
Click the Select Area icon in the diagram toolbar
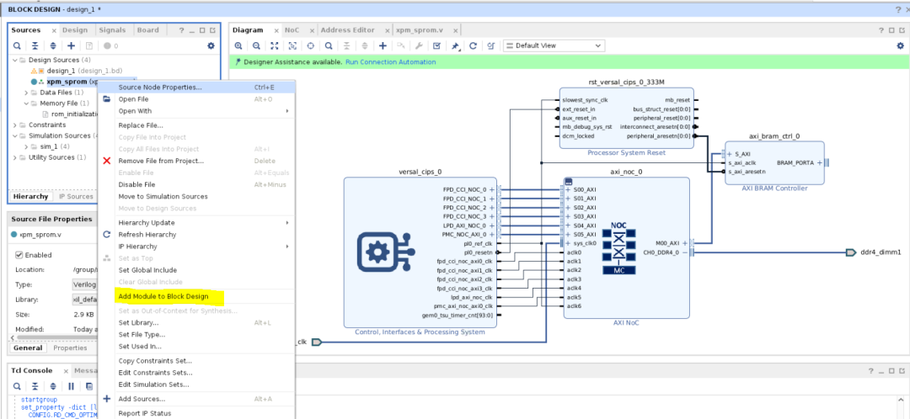[292, 45]
